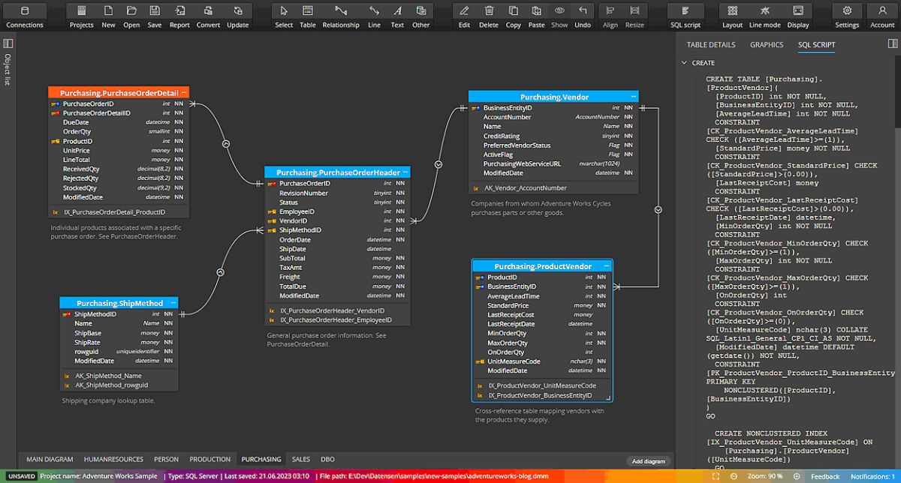
Task: Choose the Table tool
Action: click(x=308, y=16)
